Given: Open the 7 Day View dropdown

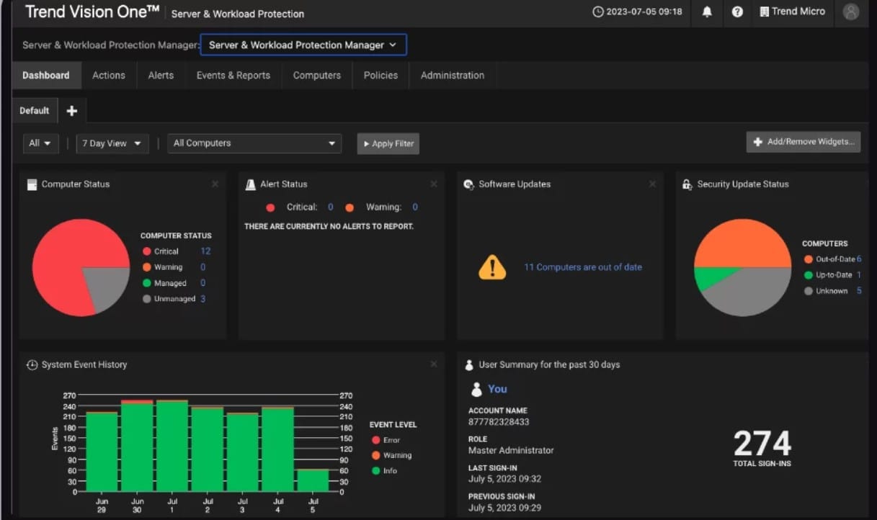Looking at the screenshot, I should (112, 143).
